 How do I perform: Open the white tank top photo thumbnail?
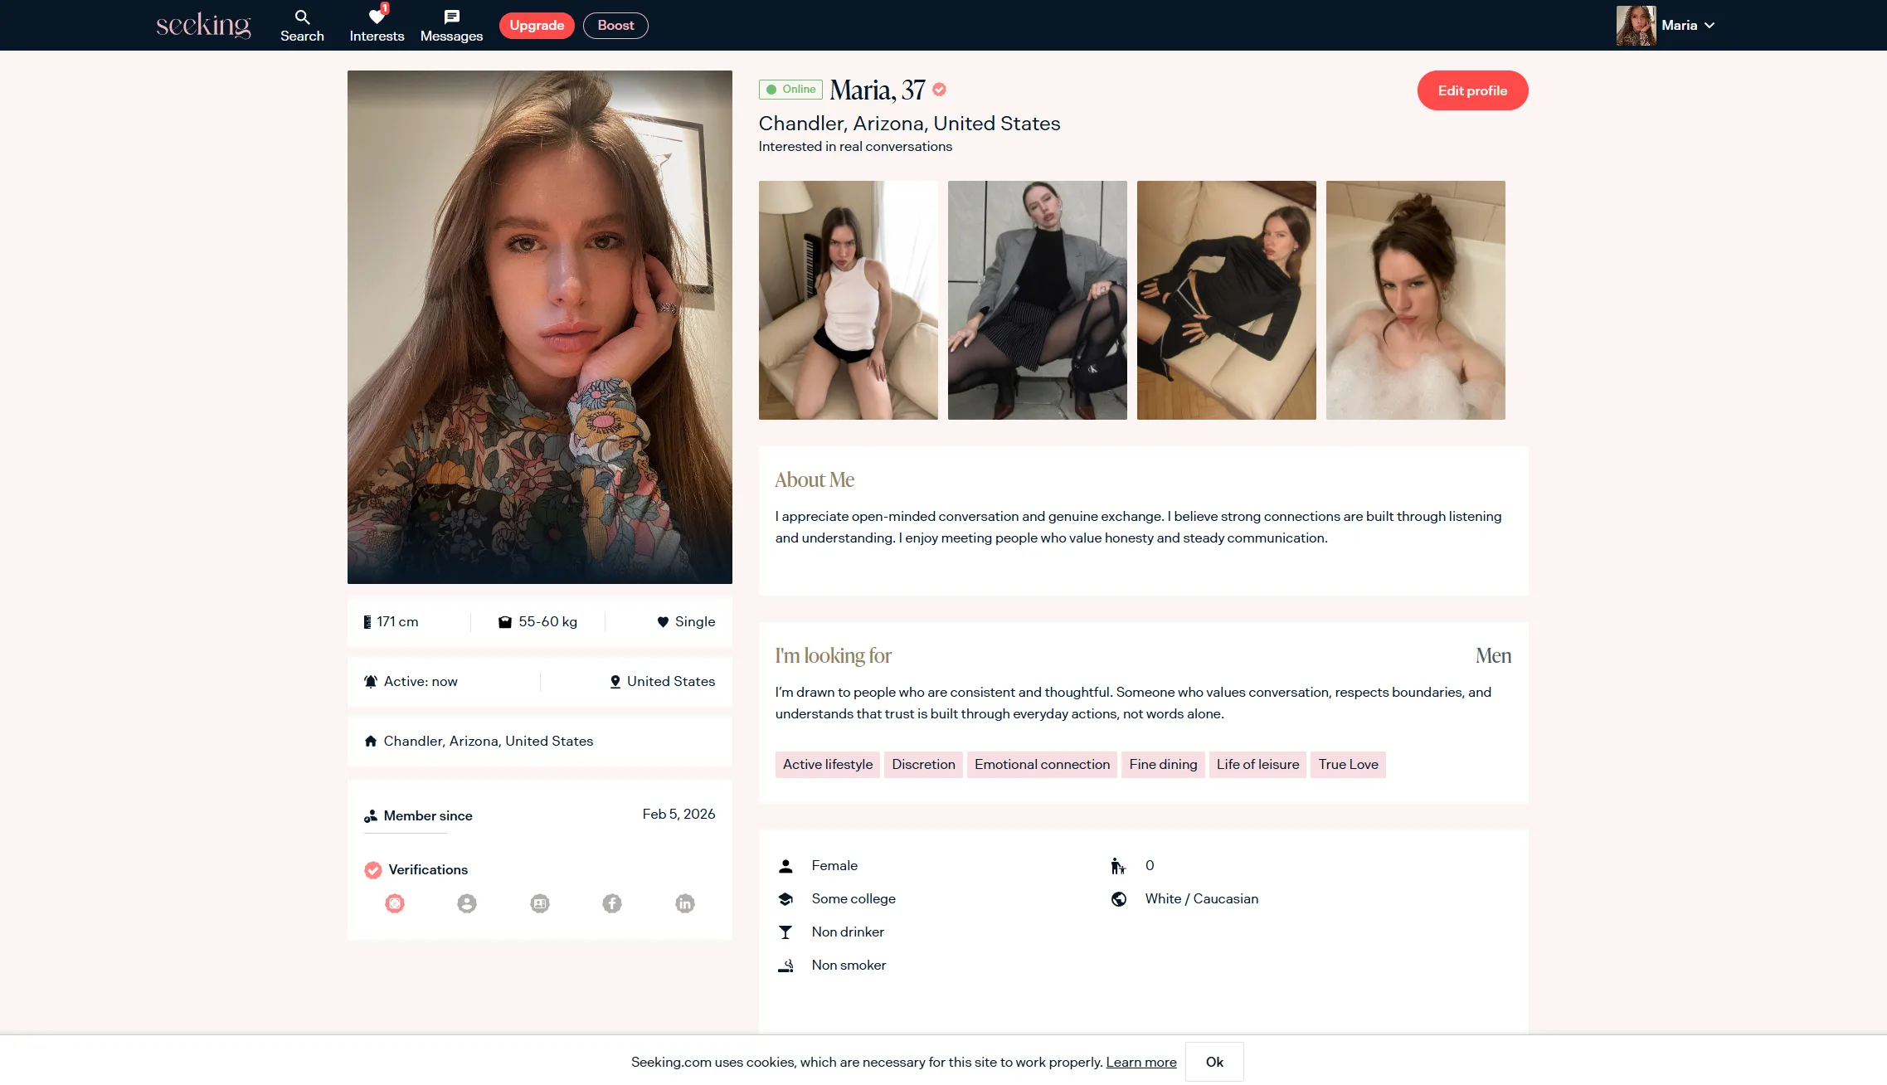click(848, 300)
